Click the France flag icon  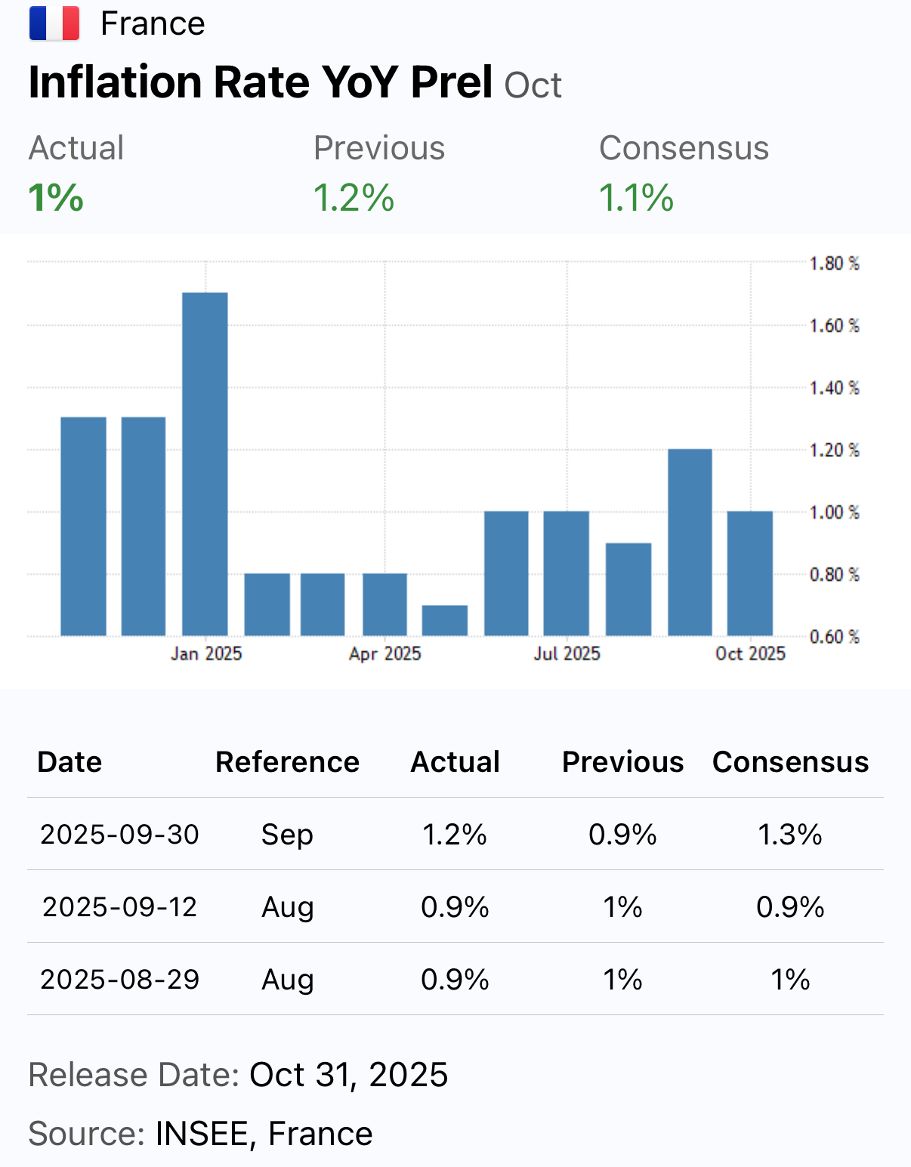click(x=54, y=23)
